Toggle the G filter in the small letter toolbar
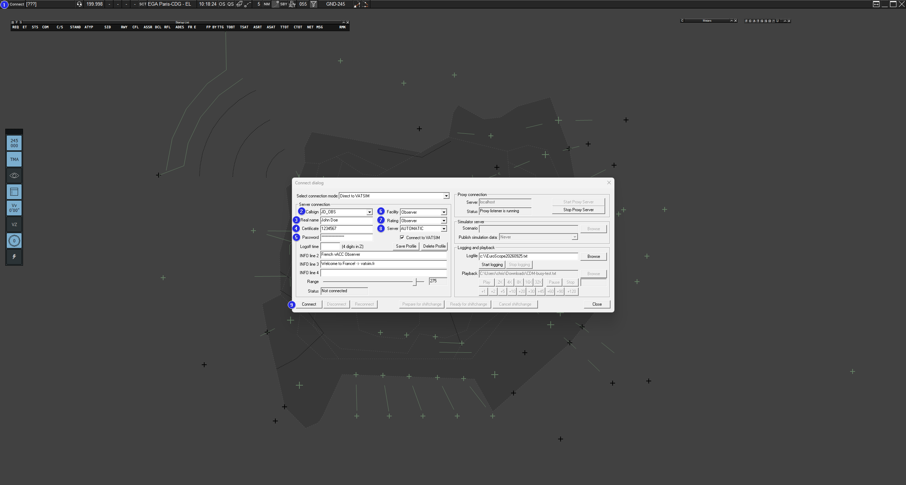Viewport: 906px width, 485px height. (762, 21)
